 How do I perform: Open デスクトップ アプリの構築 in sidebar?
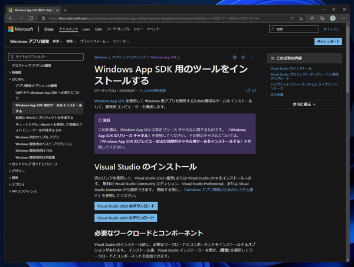[32, 65]
